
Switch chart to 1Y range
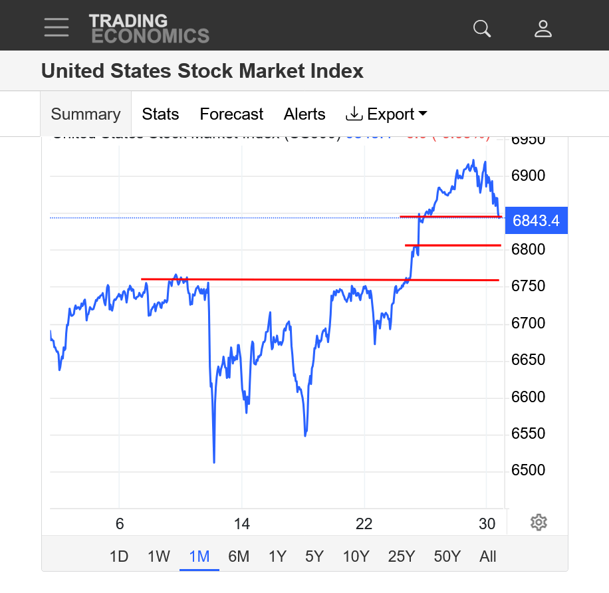pos(277,556)
